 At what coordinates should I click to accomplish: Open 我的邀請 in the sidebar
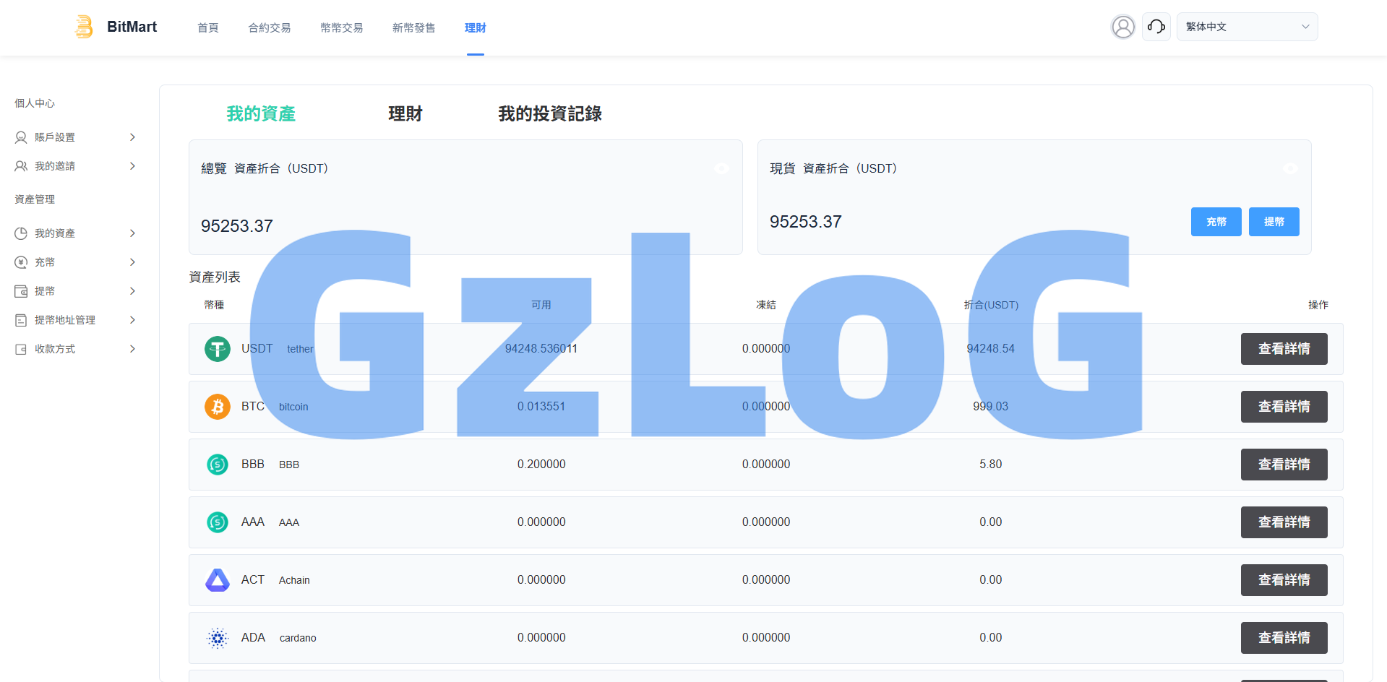point(75,166)
